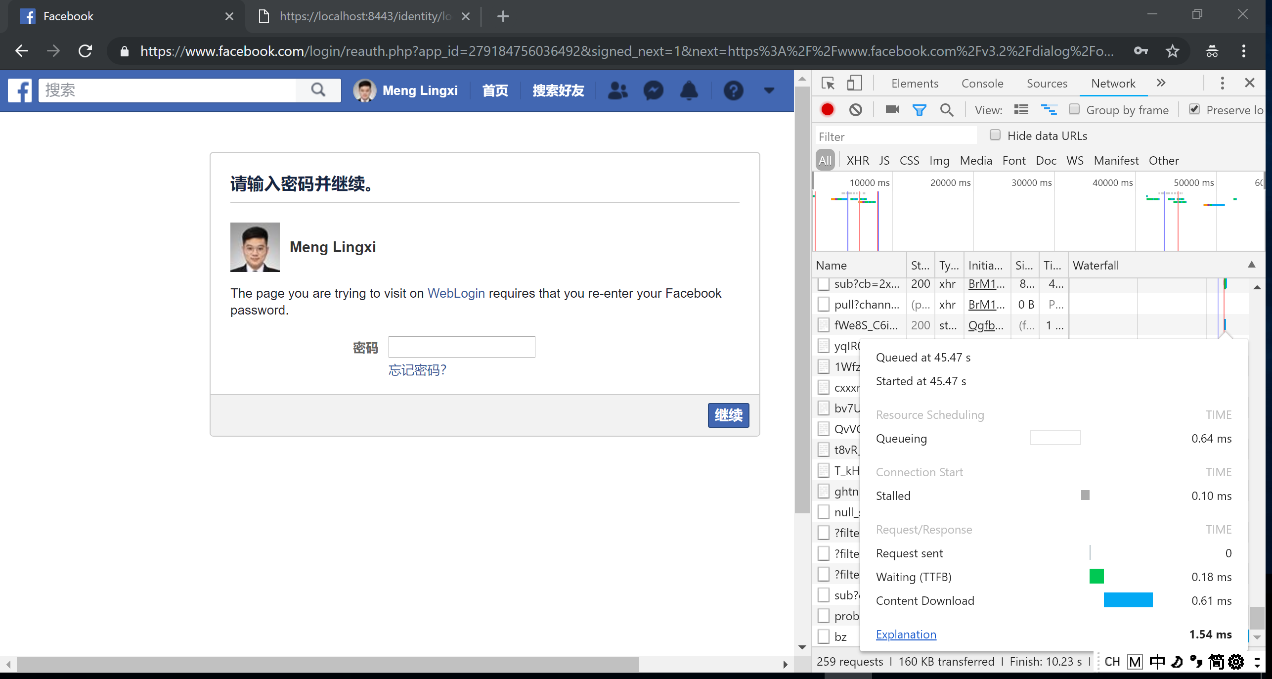Image resolution: width=1272 pixels, height=679 pixels.
Task: Switch to the Console tab
Action: (x=982, y=84)
